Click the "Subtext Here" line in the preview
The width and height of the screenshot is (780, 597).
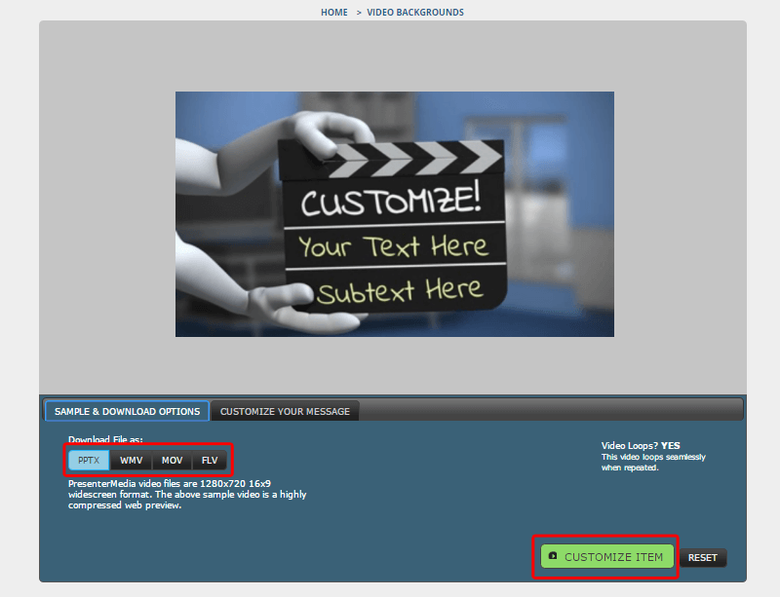tap(399, 290)
